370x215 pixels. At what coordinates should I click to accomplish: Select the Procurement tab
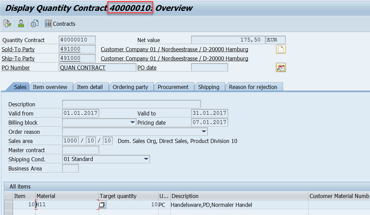(174, 87)
